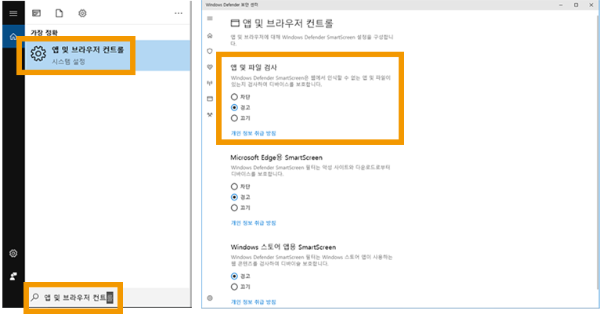Open the more options ellipsis in search
This screenshot has height=314, width=603.
(179, 13)
